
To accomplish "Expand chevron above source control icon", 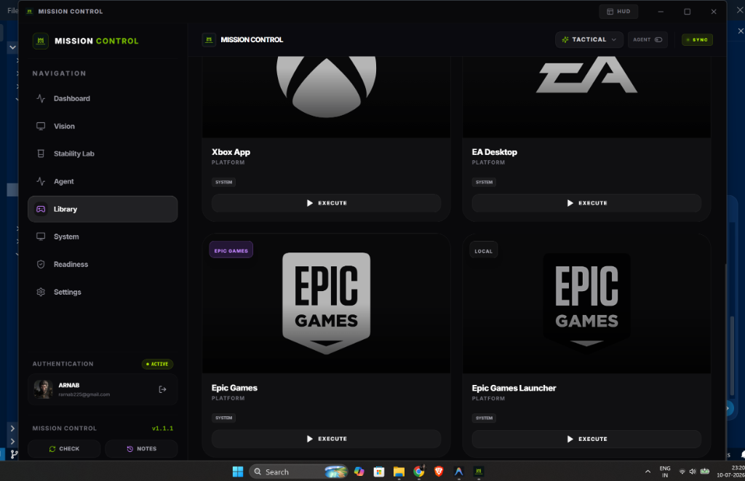I will click(x=12, y=442).
